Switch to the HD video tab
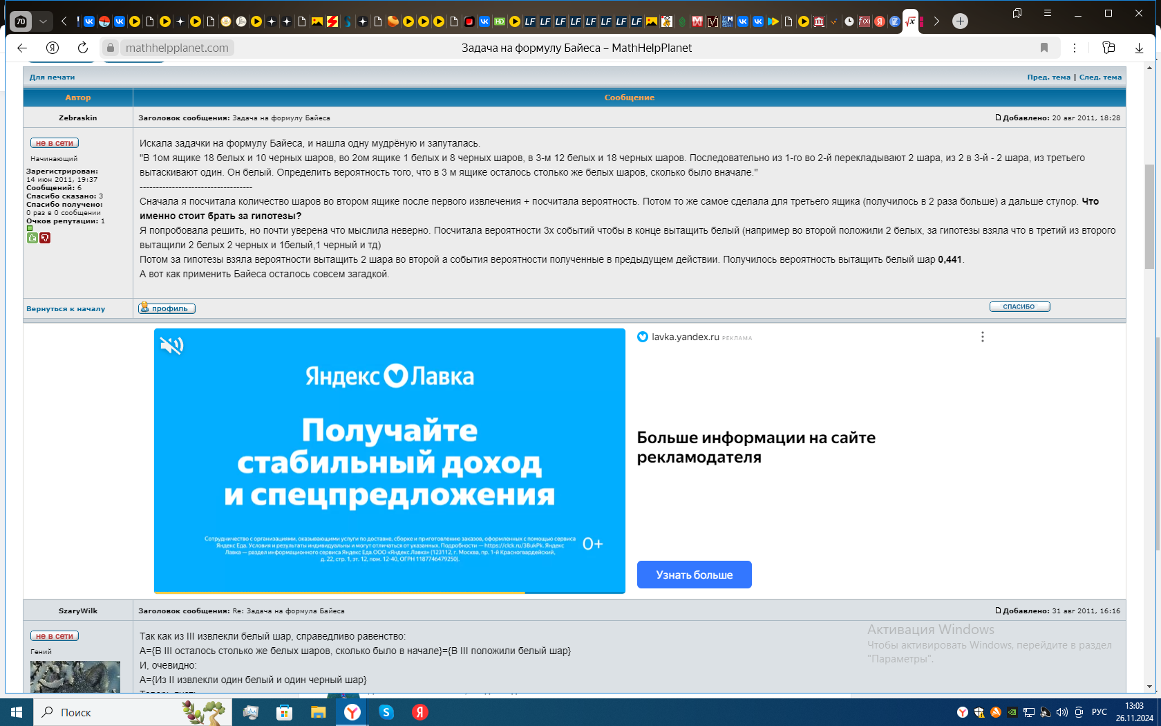 (x=500, y=21)
